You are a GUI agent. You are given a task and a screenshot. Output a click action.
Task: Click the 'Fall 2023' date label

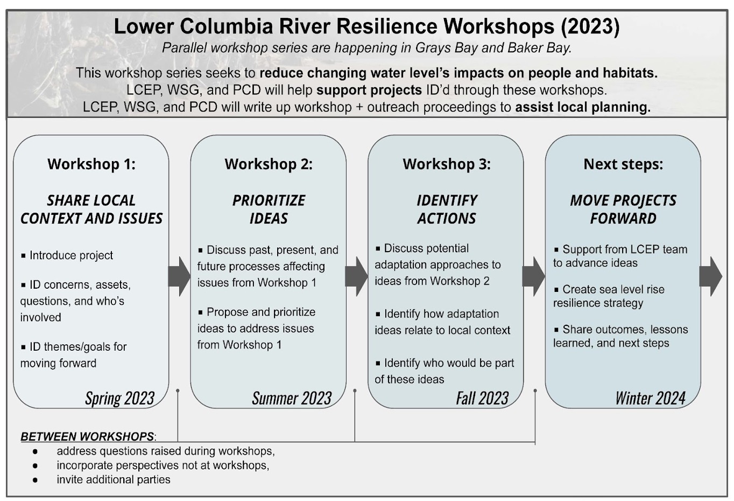482,398
